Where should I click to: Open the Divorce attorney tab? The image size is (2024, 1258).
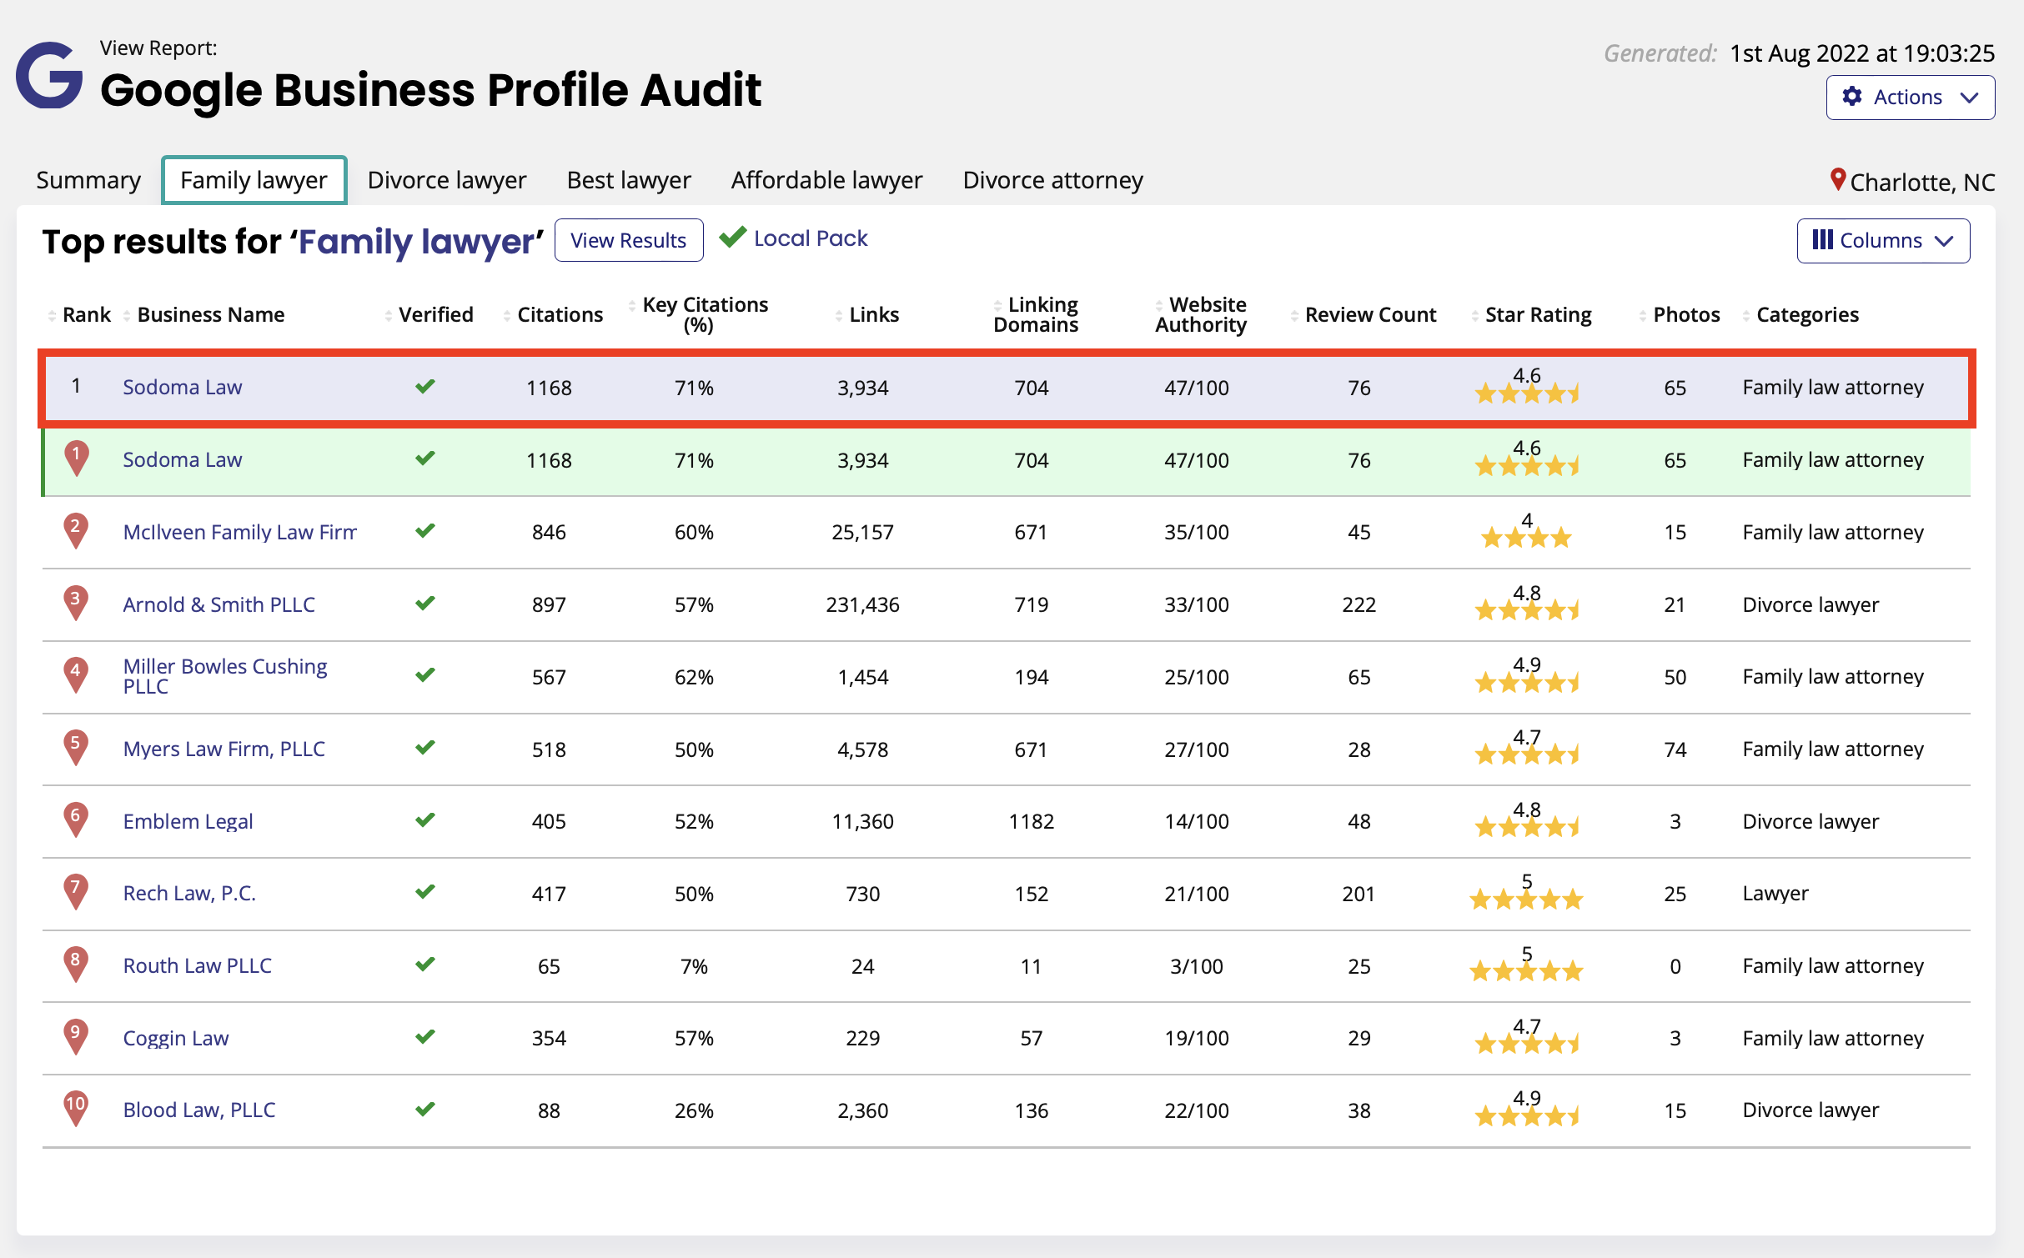click(1052, 180)
